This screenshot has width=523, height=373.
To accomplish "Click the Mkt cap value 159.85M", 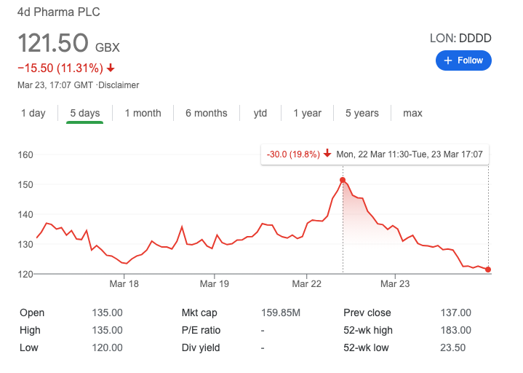I will point(281,313).
